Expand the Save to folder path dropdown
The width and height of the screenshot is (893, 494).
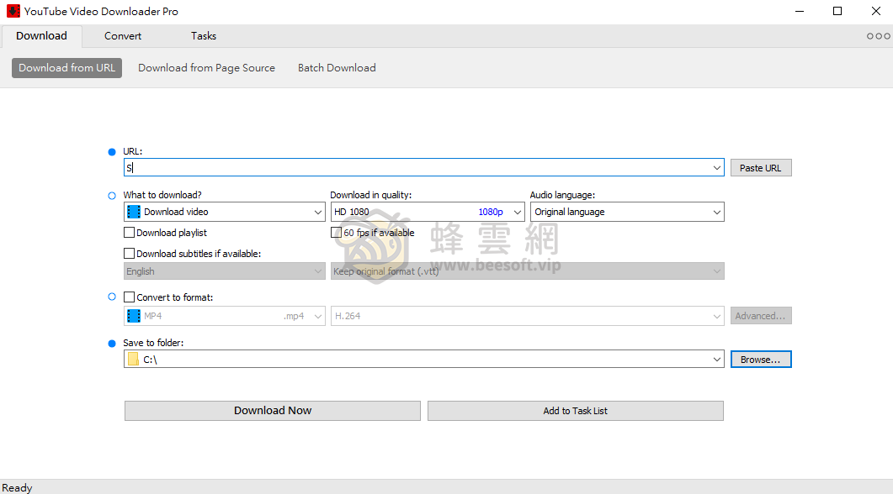click(716, 360)
